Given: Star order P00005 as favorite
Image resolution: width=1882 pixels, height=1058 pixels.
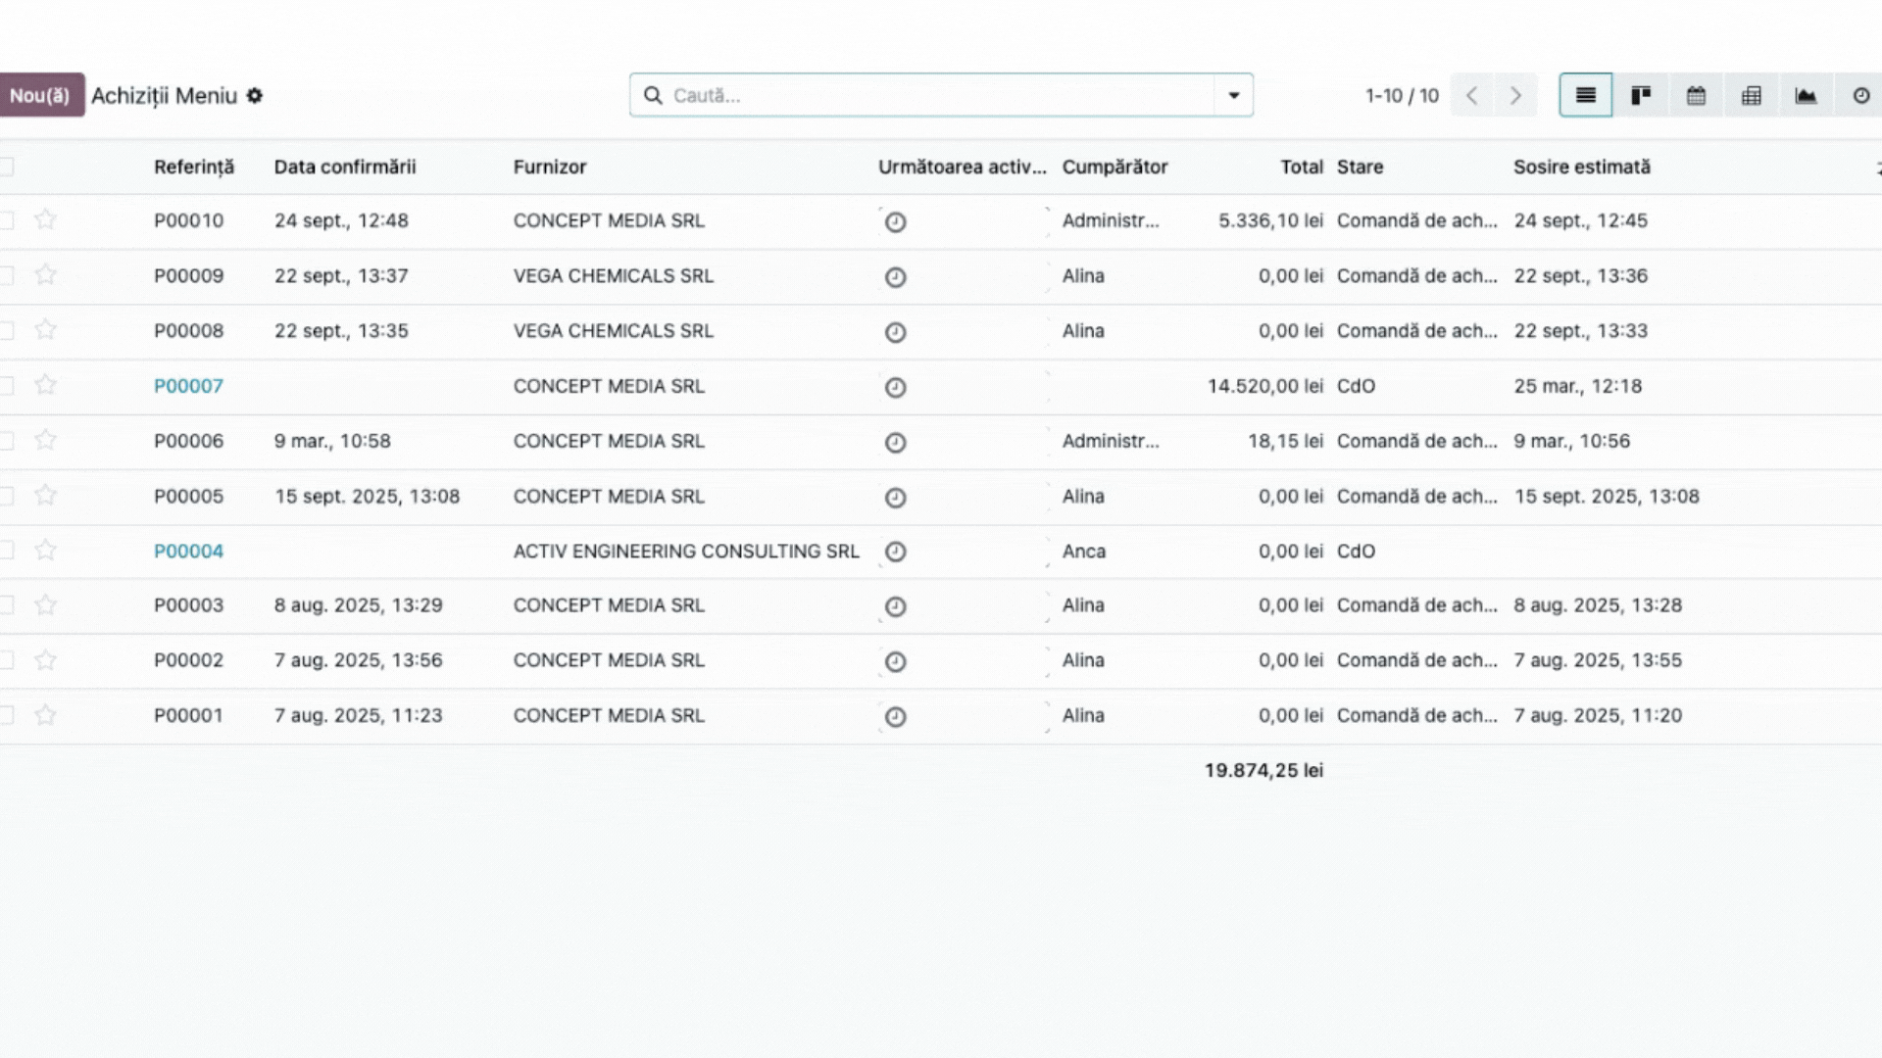Looking at the screenshot, I should tap(45, 495).
